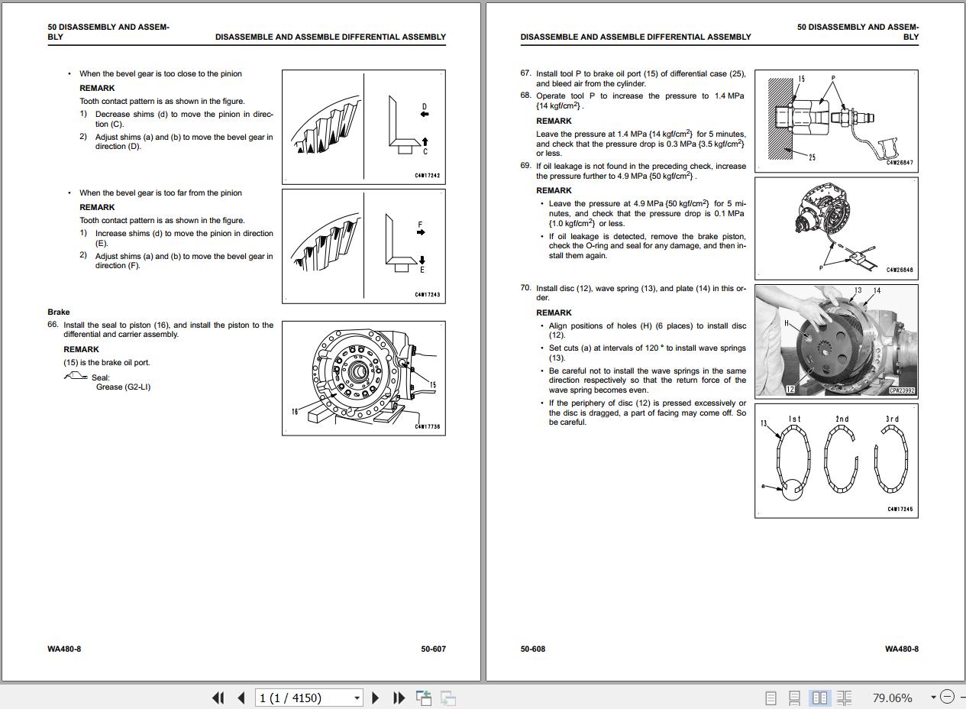The width and height of the screenshot is (966, 709).
Task: Select two-page facing view
Action: click(819, 698)
